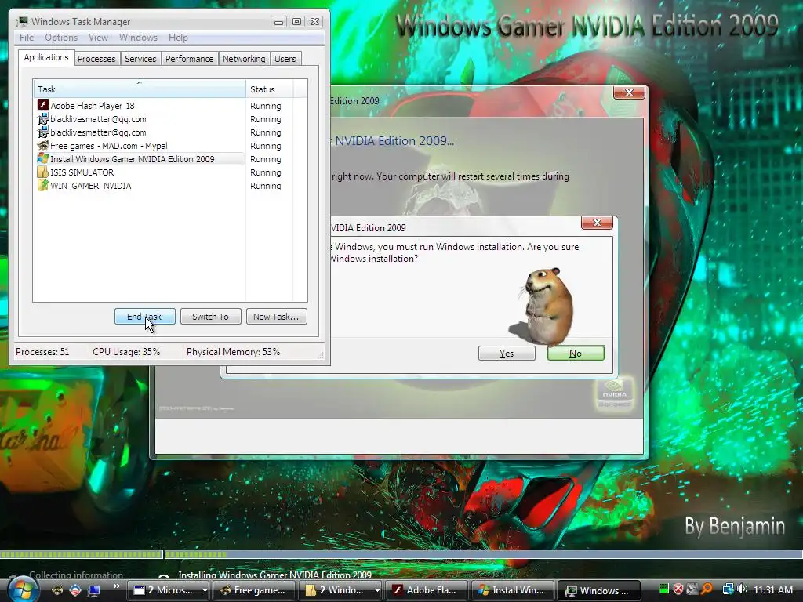Click the volume speaker tray icon

point(742,589)
